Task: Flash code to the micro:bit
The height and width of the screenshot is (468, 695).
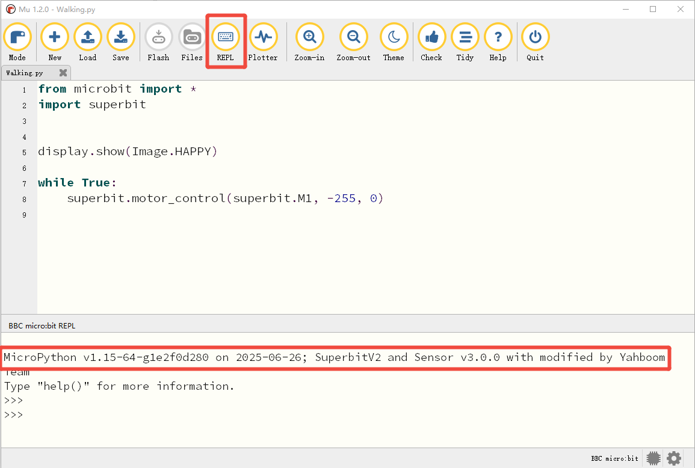Action: coord(158,42)
